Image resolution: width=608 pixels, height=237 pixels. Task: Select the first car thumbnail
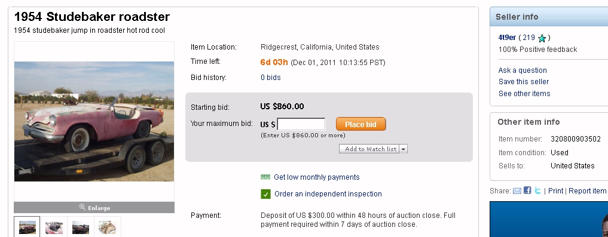27,227
